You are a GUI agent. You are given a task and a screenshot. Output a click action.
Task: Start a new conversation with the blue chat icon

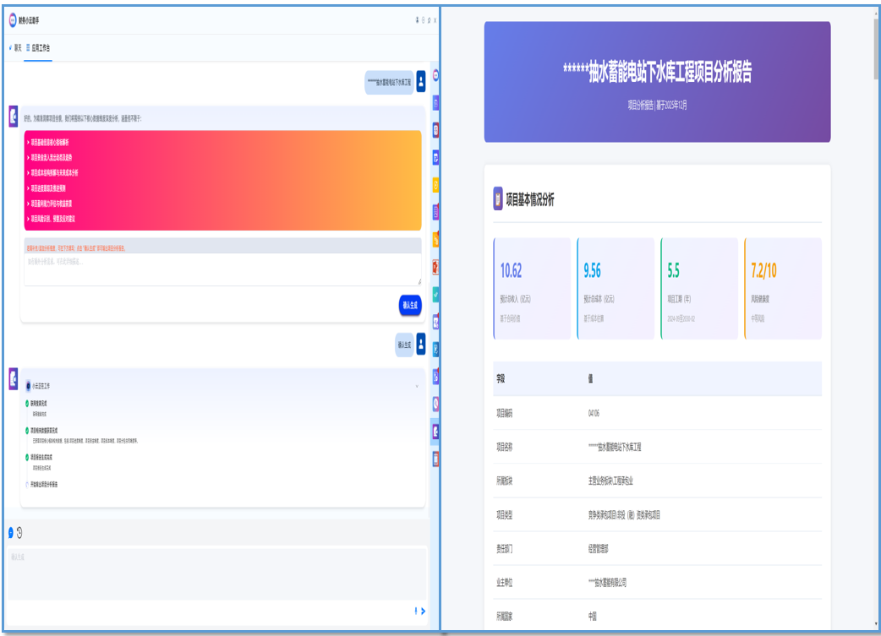(x=11, y=533)
